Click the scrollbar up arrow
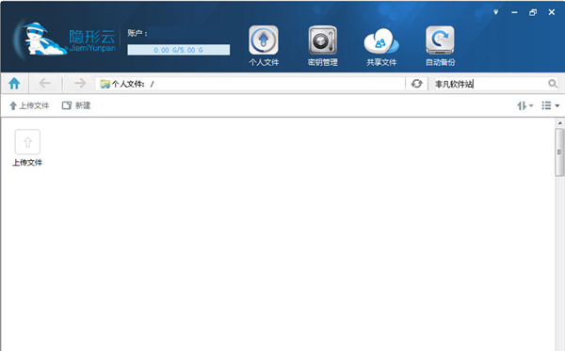The width and height of the screenshot is (565, 351). (x=559, y=123)
